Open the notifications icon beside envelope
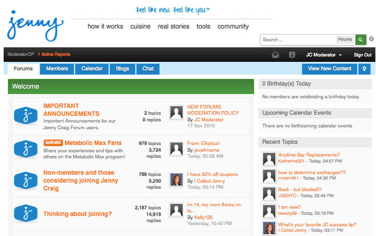This screenshot has height=236, width=376. point(292,55)
